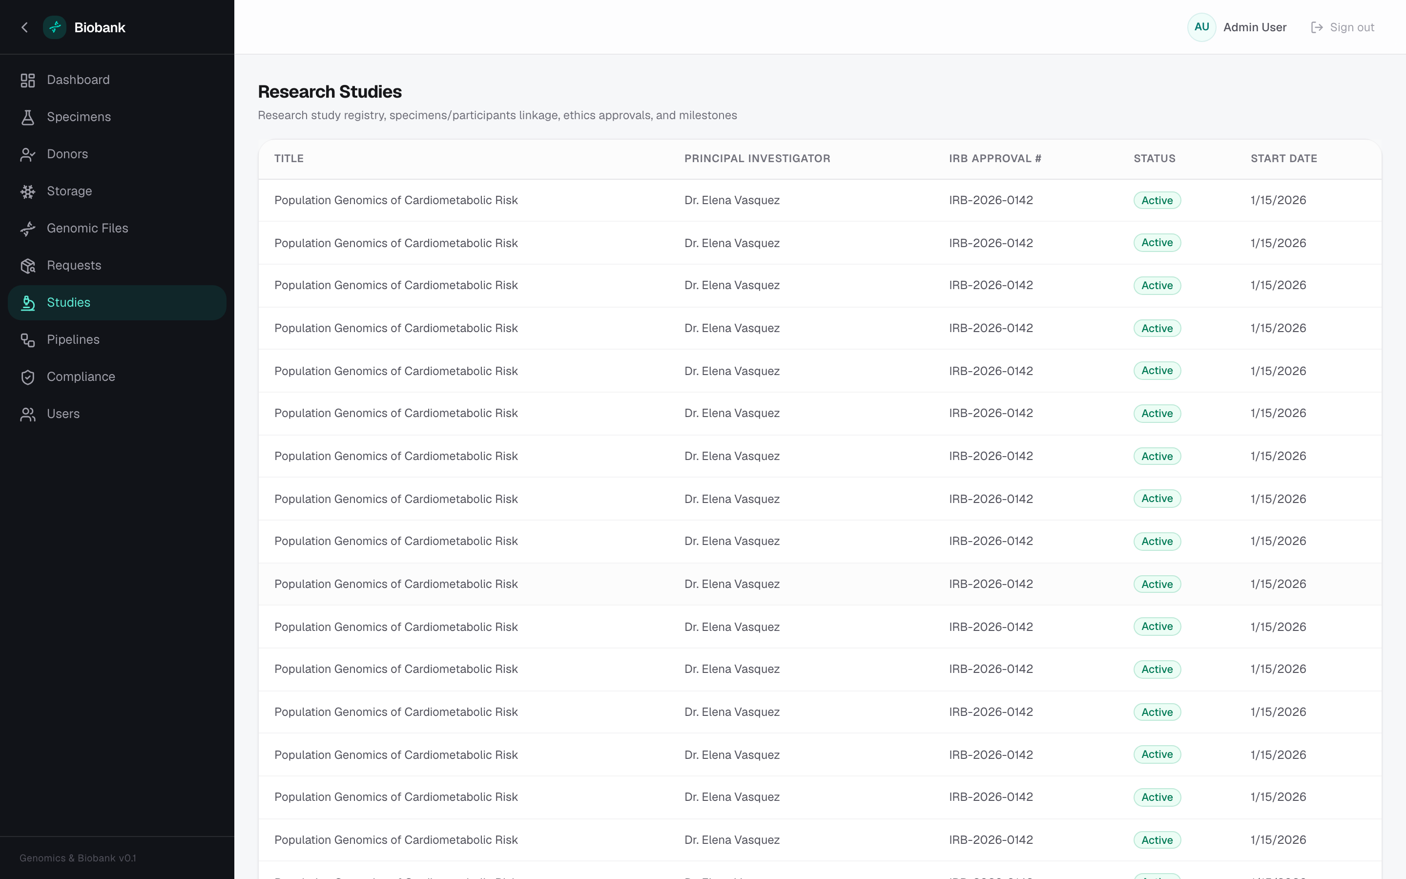Image resolution: width=1406 pixels, height=879 pixels.
Task: Open Requests via package search icon
Action: [x=27, y=266]
